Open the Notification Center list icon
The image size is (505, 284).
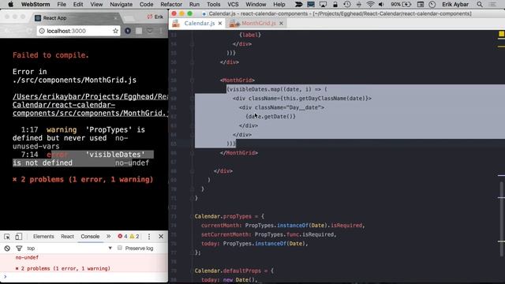click(x=492, y=4)
